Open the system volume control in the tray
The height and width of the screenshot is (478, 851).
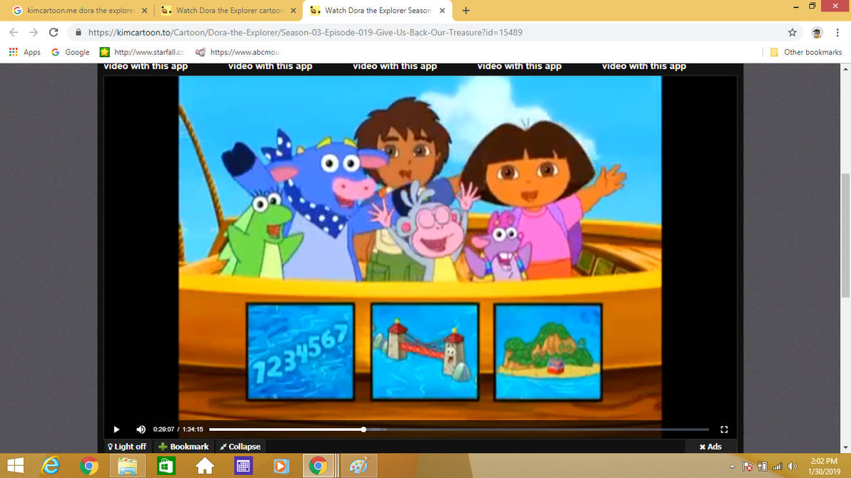pyautogui.click(x=792, y=466)
